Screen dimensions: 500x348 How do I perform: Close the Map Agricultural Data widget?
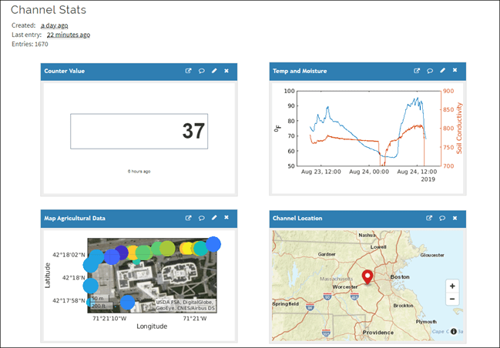(227, 217)
